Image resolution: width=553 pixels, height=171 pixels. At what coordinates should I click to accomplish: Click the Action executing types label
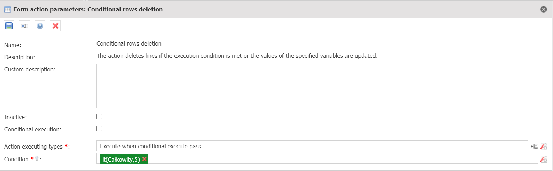33,147
